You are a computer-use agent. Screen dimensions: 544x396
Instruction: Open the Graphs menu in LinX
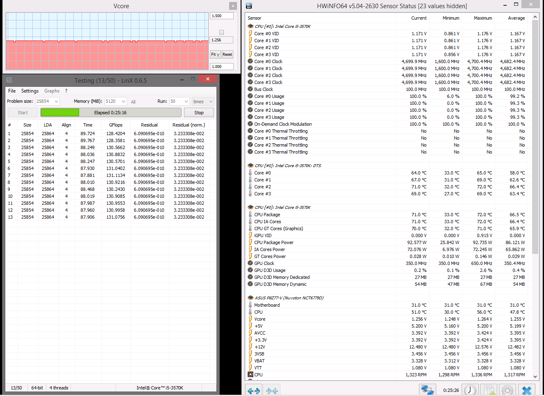[x=52, y=91]
